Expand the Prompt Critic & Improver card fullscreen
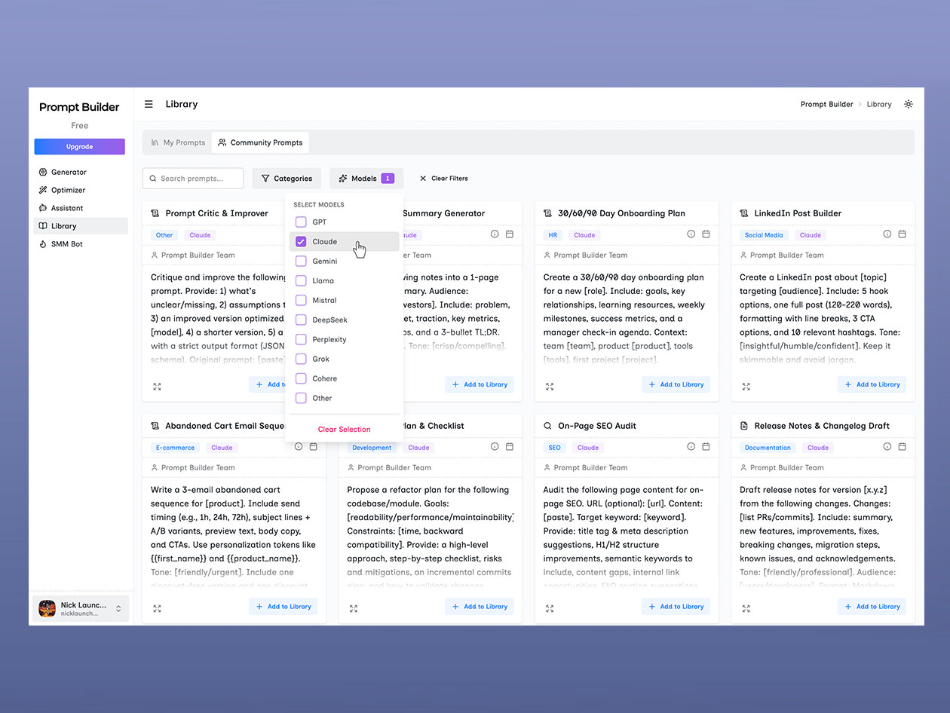Viewport: 950px width, 713px height. coord(157,386)
